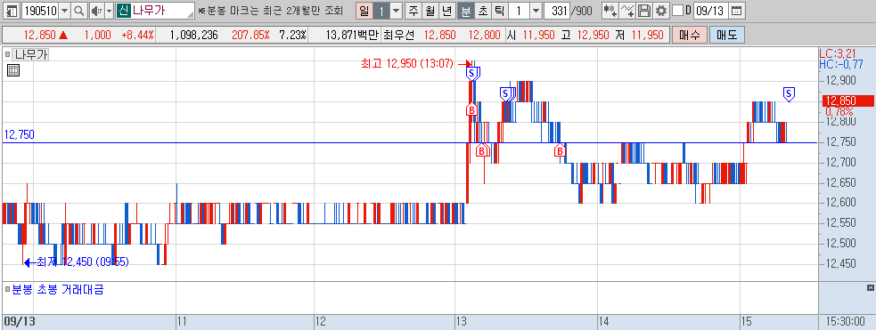This screenshot has width=876, height=330.
Task: Select the 틱 tick chart period
Action: coord(499,10)
